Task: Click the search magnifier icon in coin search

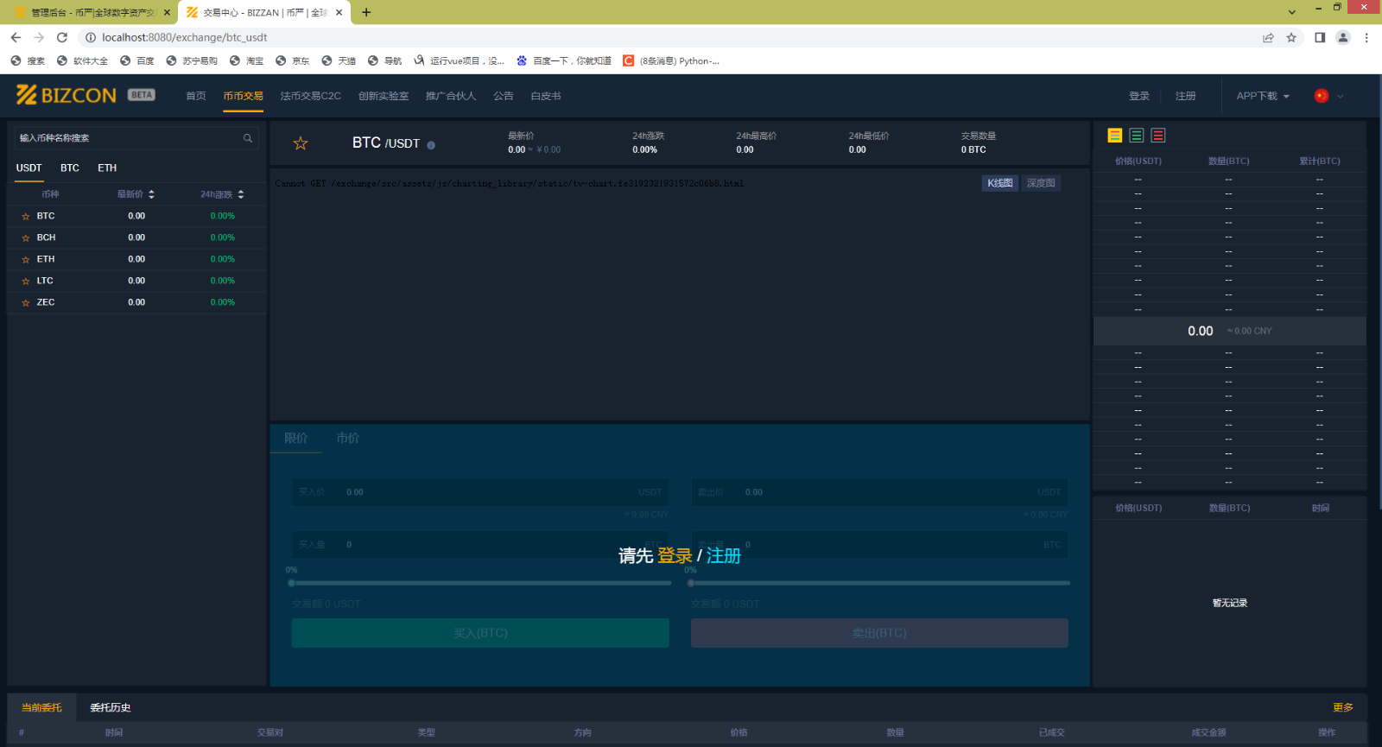Action: point(248,138)
